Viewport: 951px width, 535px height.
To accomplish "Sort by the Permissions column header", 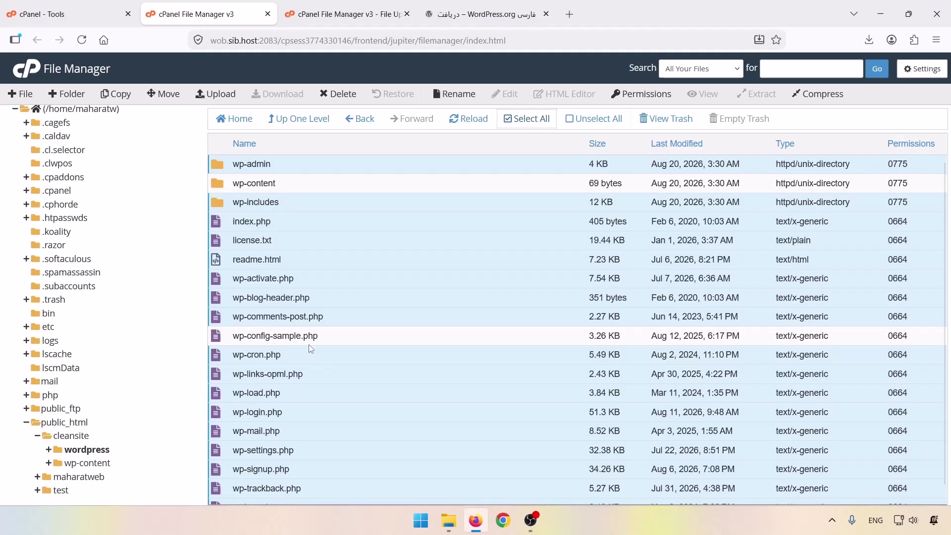I will (911, 144).
